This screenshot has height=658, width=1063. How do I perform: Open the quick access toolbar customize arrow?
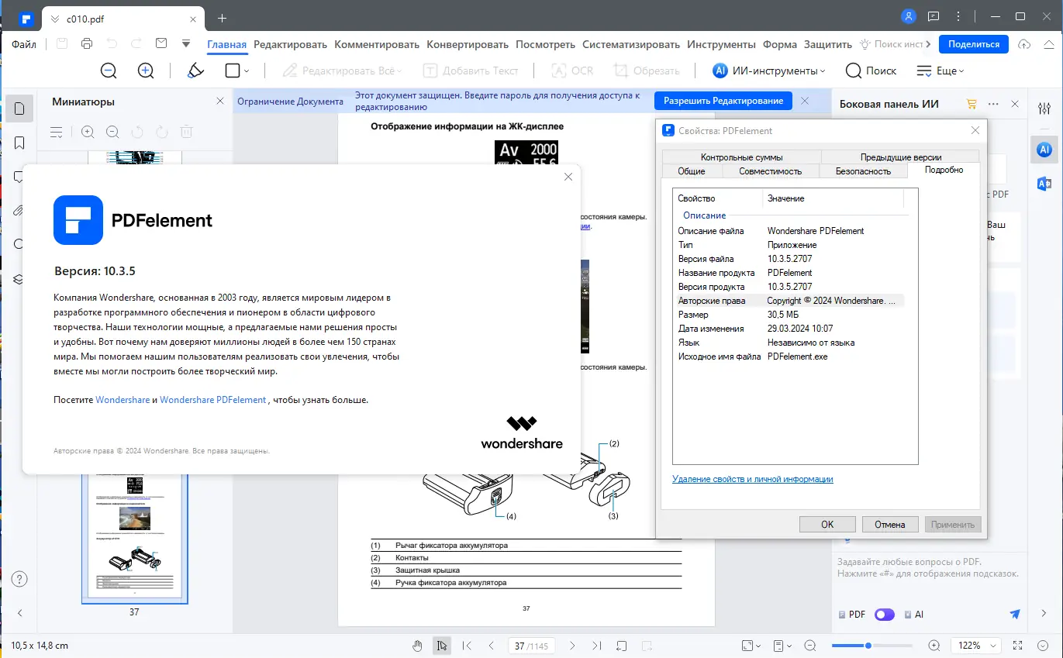tap(186, 44)
